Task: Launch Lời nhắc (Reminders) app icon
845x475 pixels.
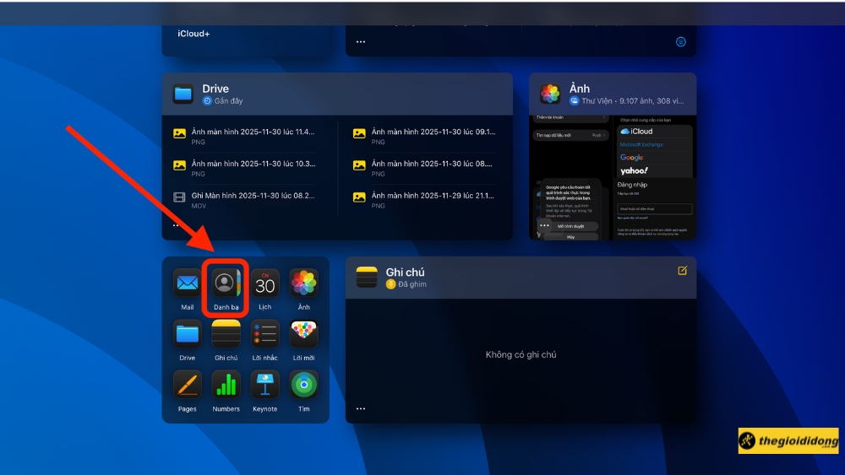Action: pyautogui.click(x=265, y=334)
